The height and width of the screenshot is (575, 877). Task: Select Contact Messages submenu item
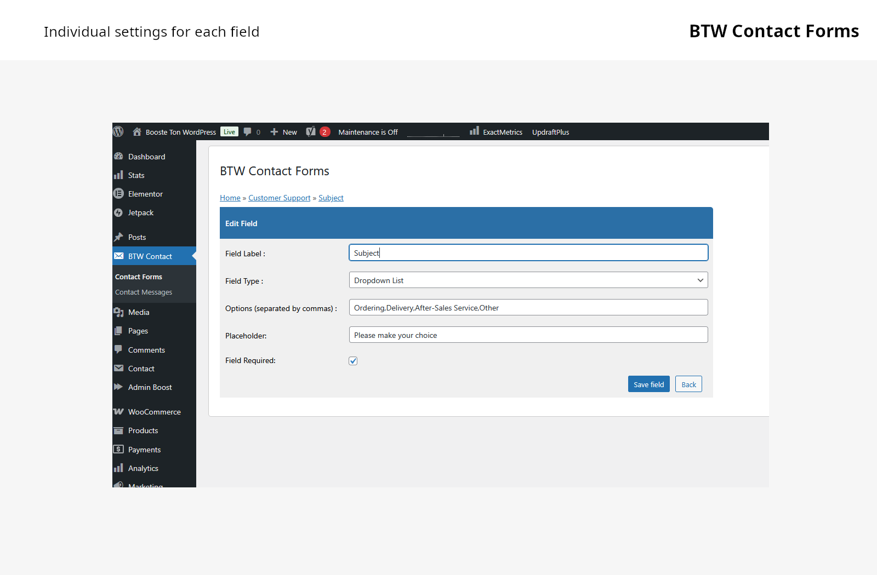144,292
